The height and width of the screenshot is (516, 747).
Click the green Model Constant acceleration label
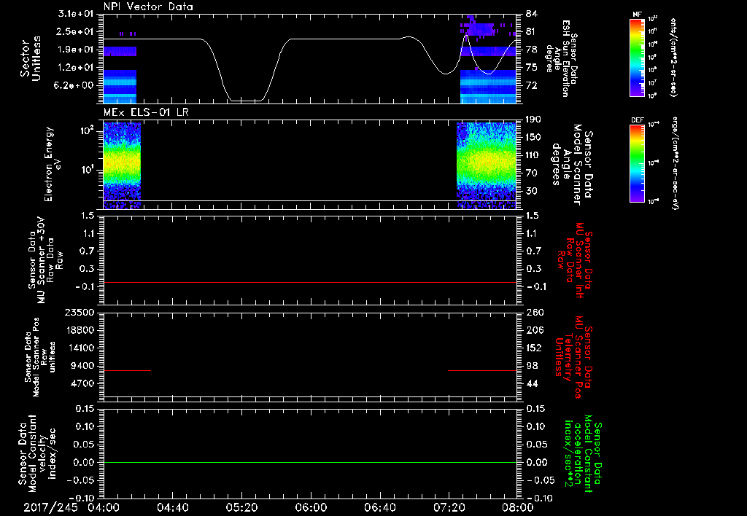[583, 454]
